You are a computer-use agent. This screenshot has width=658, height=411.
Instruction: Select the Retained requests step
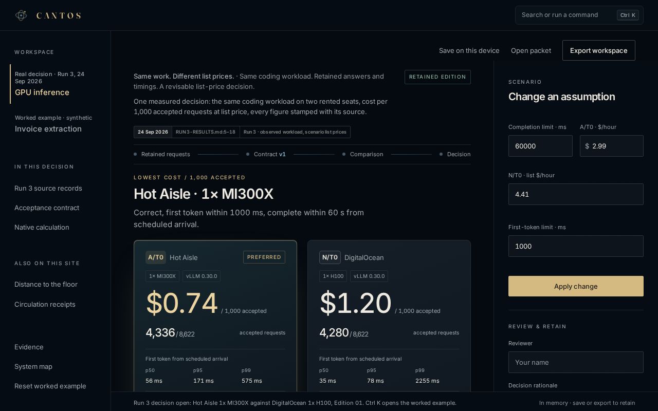coord(162,154)
